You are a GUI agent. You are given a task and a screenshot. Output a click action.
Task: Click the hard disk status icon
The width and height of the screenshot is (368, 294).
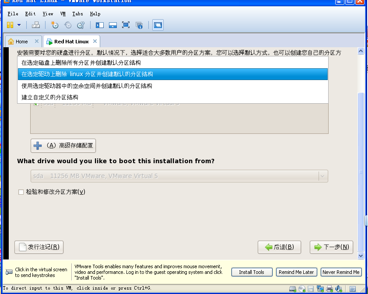click(292, 289)
